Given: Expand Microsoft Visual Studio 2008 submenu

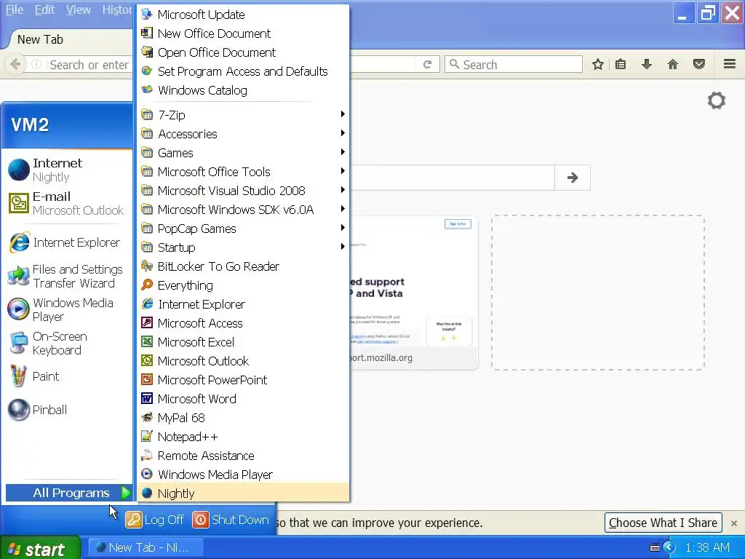Looking at the screenshot, I should [243, 190].
